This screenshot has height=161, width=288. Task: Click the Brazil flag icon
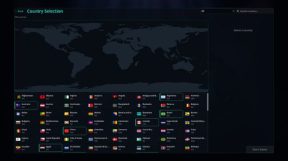(163, 114)
